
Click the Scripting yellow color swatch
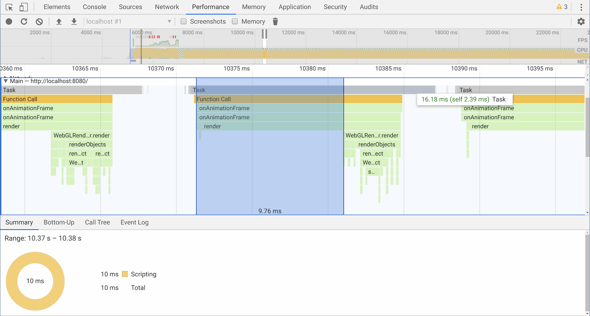[x=125, y=274]
